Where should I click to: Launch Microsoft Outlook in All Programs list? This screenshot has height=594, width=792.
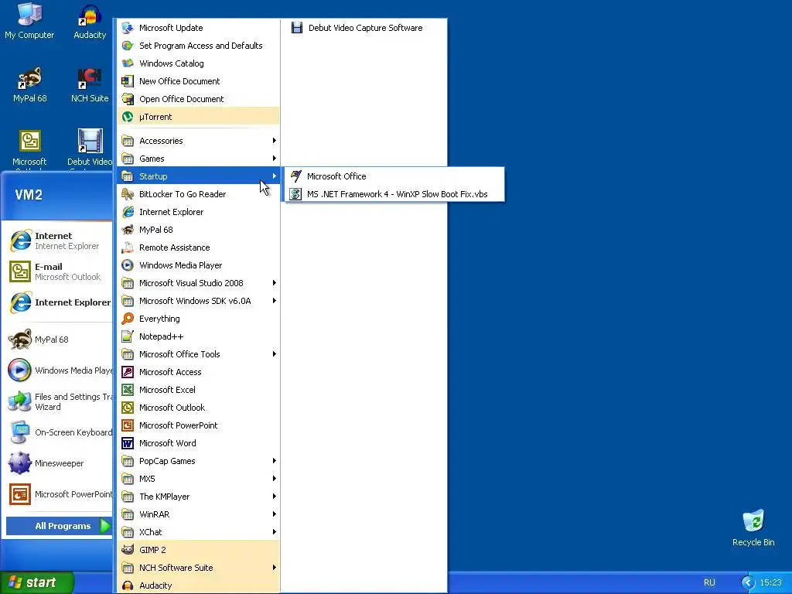(x=198, y=408)
